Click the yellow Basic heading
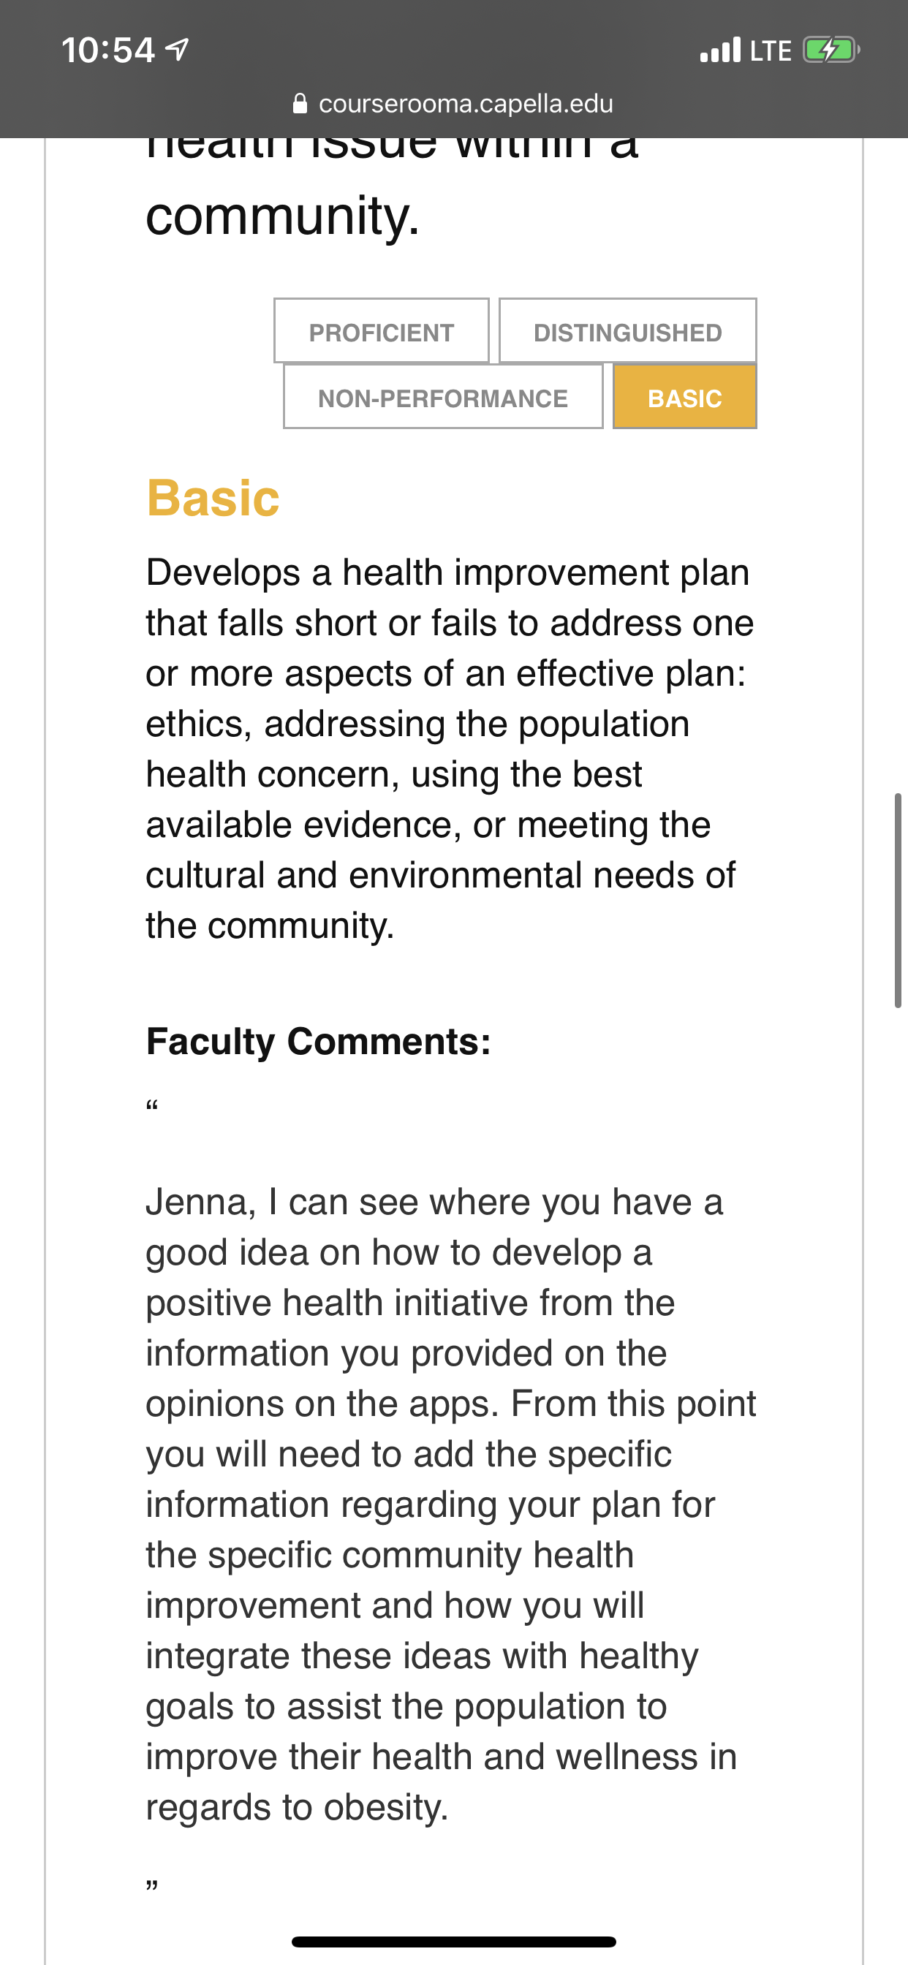The image size is (908, 1965). coord(213,498)
